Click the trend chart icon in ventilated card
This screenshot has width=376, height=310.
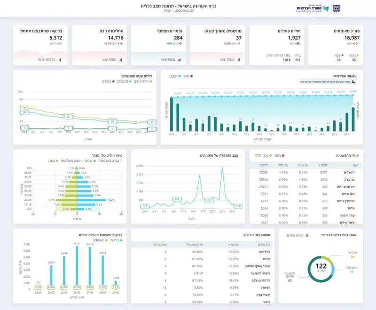coord(238,60)
